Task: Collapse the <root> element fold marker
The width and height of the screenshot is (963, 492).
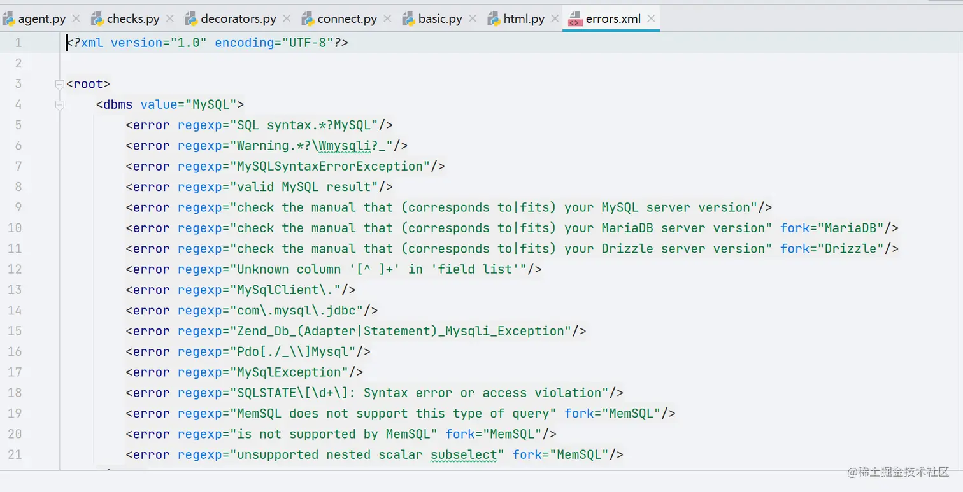Action: [x=60, y=84]
